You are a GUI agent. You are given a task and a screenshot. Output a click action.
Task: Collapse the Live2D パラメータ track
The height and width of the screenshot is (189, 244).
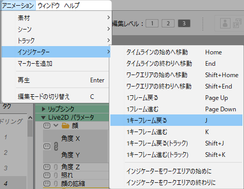[x=44, y=118]
